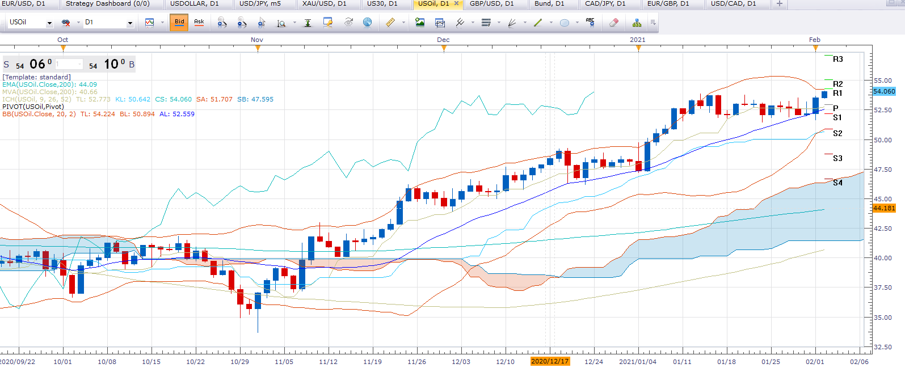This screenshot has height=368, width=905.
Task: Toggle the Ask price display
Action: tap(199, 23)
